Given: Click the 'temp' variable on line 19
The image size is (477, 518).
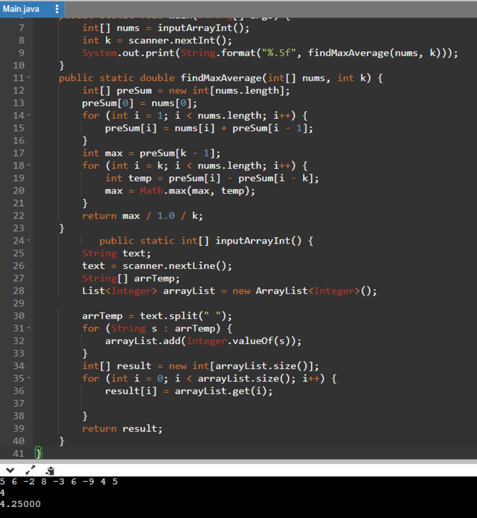Looking at the screenshot, I should tap(140, 178).
